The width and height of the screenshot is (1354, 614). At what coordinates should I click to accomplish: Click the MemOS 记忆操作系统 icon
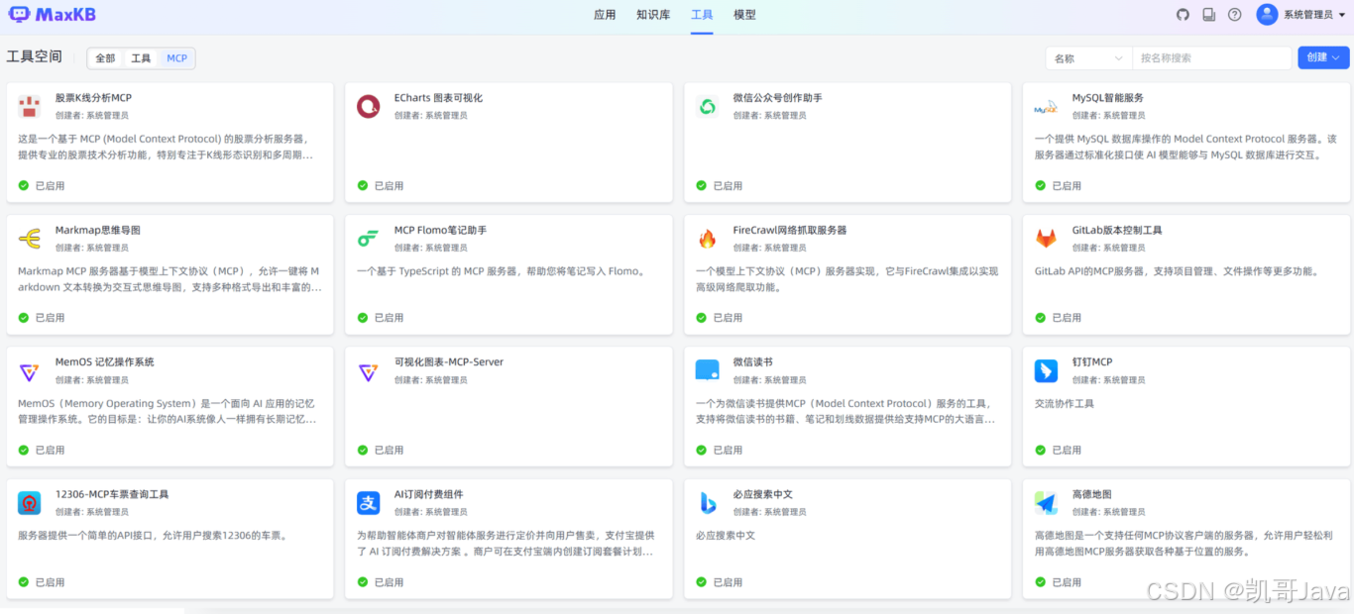click(x=30, y=371)
